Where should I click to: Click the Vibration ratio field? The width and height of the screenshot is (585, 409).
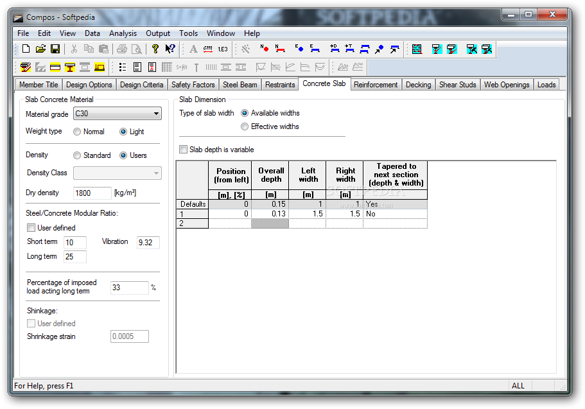tap(148, 243)
